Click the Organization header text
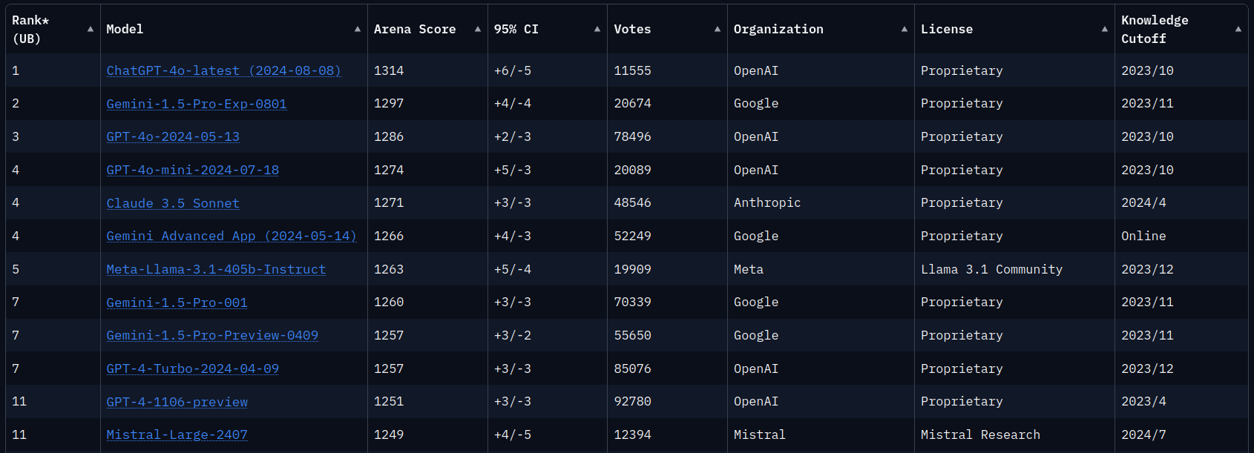Viewport: 1254px width, 453px height. [x=778, y=29]
